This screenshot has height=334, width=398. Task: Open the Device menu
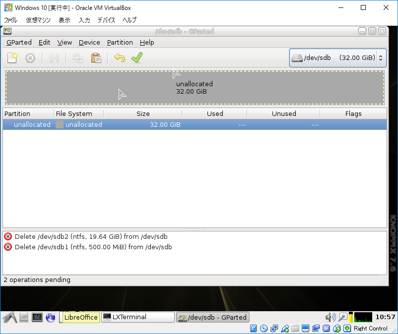(x=89, y=42)
